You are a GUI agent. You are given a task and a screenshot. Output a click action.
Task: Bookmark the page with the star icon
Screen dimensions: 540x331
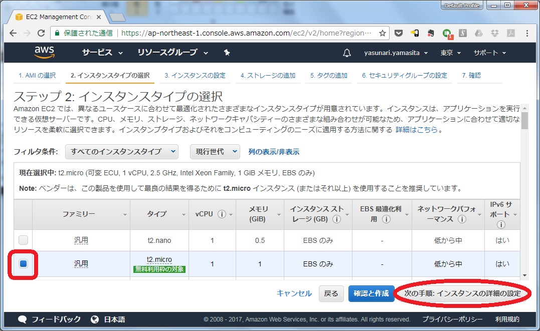click(x=382, y=33)
